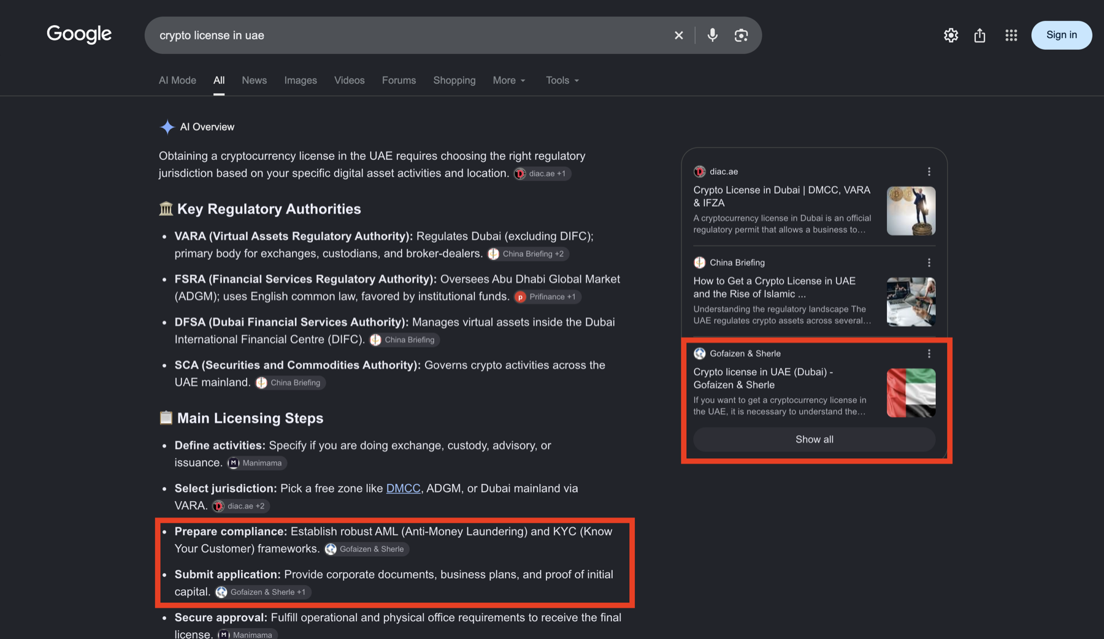Switch to News tab

(x=254, y=80)
